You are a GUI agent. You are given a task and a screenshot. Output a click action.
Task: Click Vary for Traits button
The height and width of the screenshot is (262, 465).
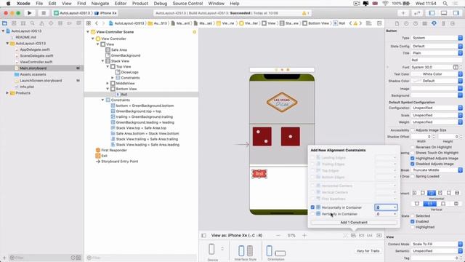tap(368, 251)
